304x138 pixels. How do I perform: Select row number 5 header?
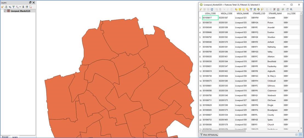[x=200, y=37]
